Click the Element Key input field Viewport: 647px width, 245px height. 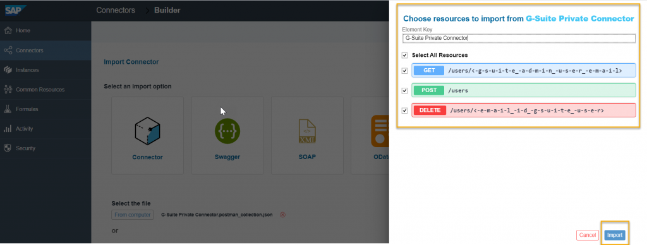click(x=519, y=38)
